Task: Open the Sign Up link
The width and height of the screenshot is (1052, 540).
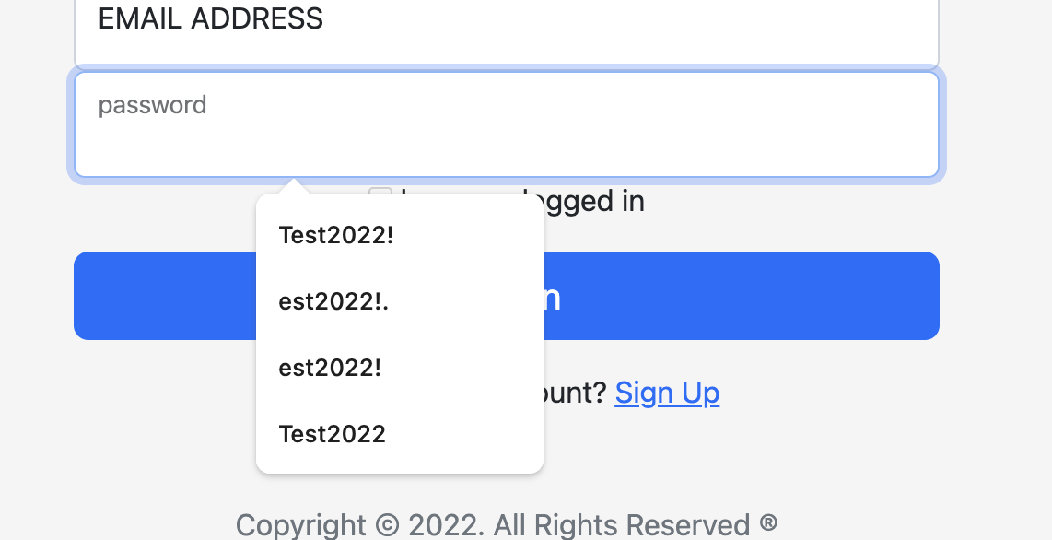Action: [x=667, y=393]
